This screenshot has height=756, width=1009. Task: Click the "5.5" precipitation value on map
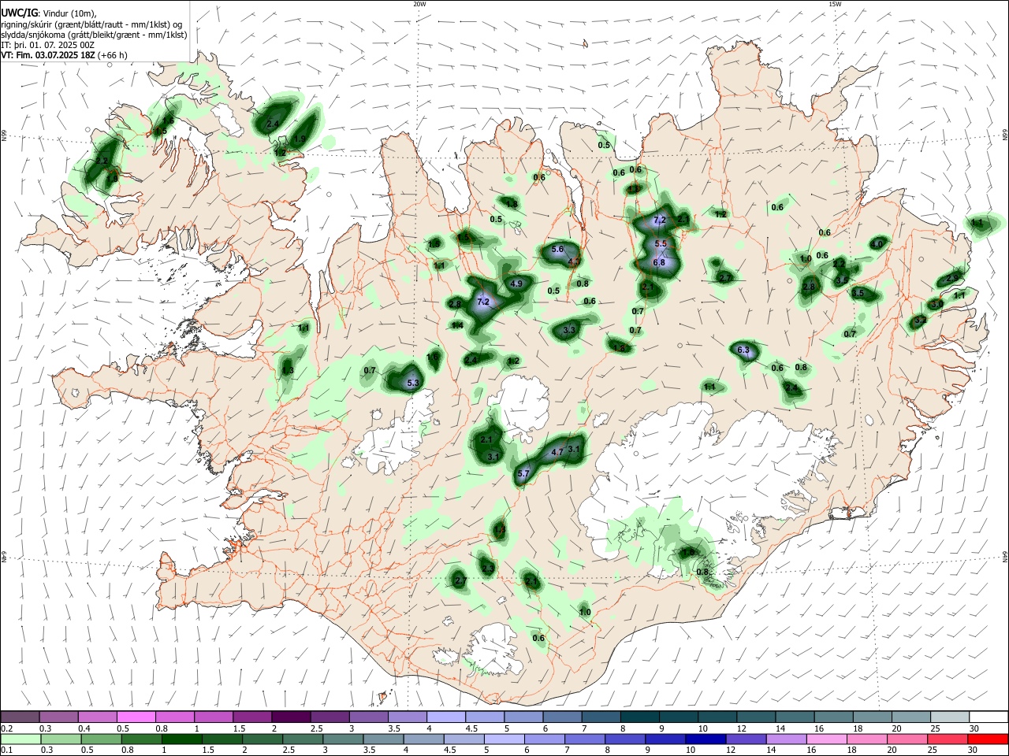pyautogui.click(x=661, y=244)
